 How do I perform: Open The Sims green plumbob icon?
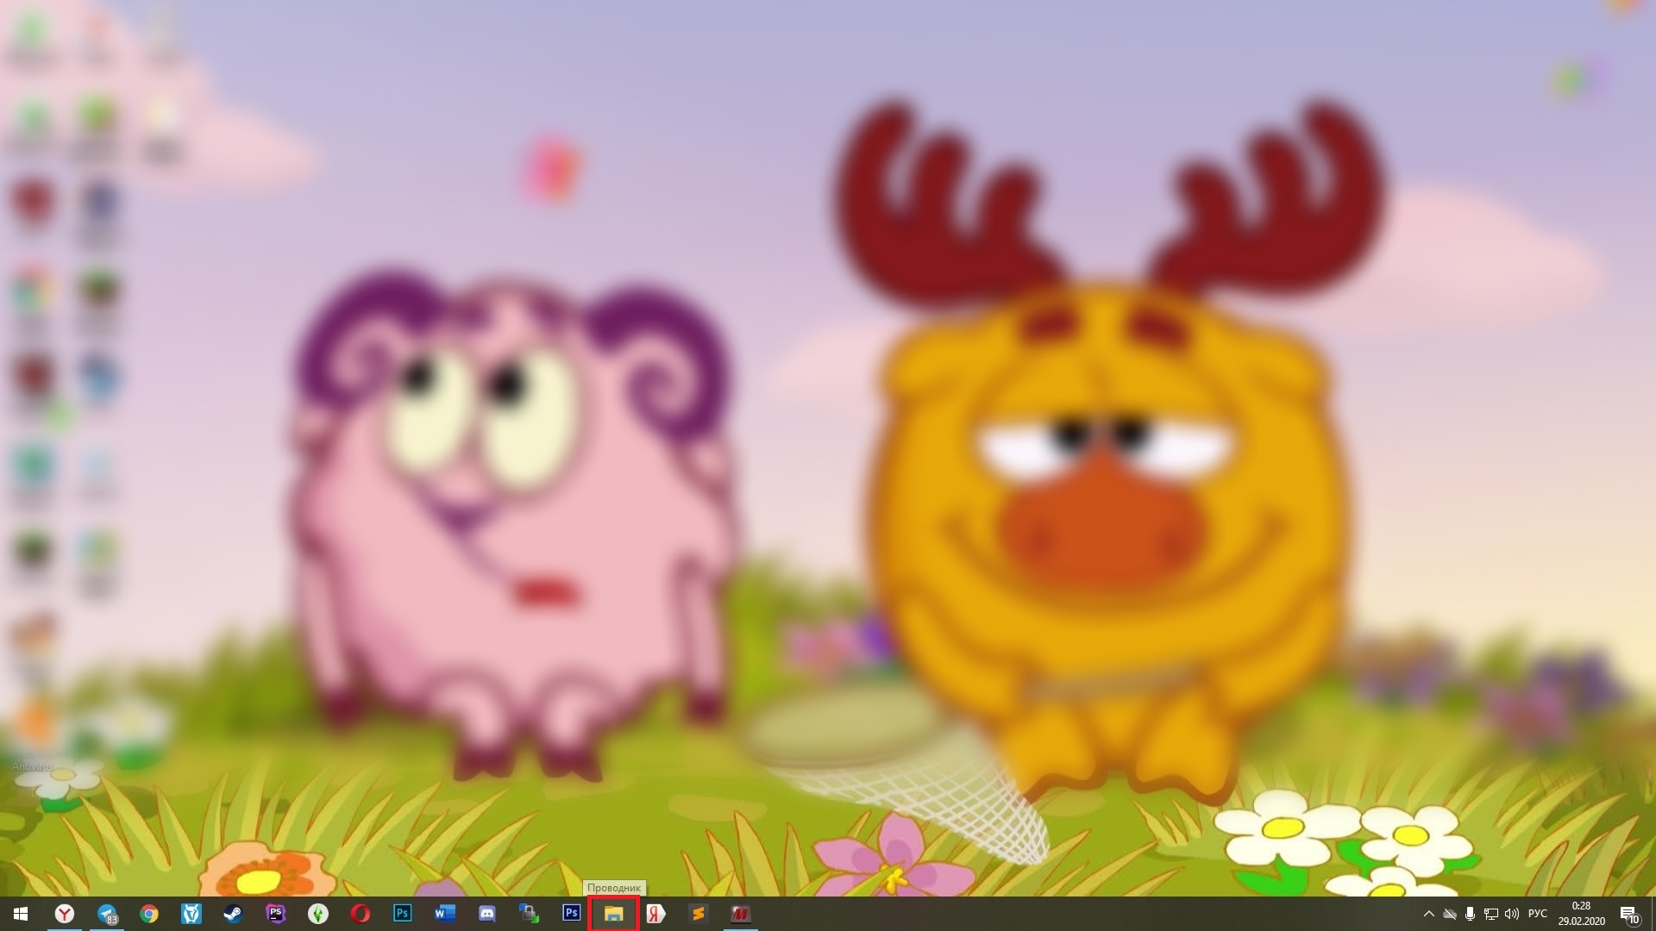(x=318, y=914)
